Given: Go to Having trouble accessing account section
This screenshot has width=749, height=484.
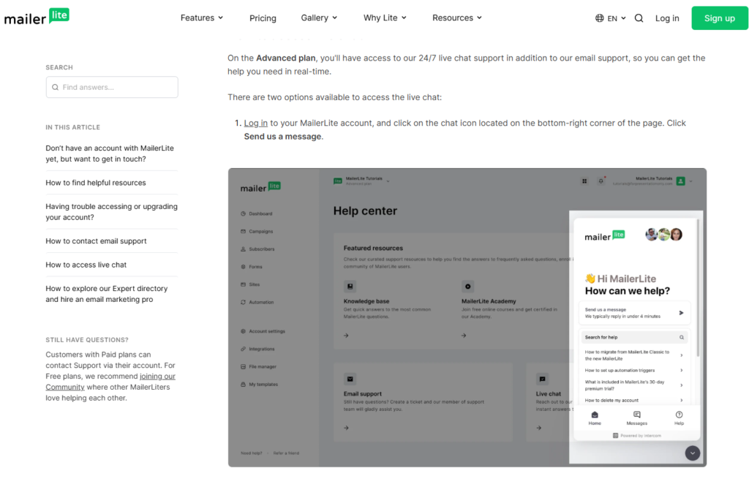Looking at the screenshot, I should coord(111,212).
